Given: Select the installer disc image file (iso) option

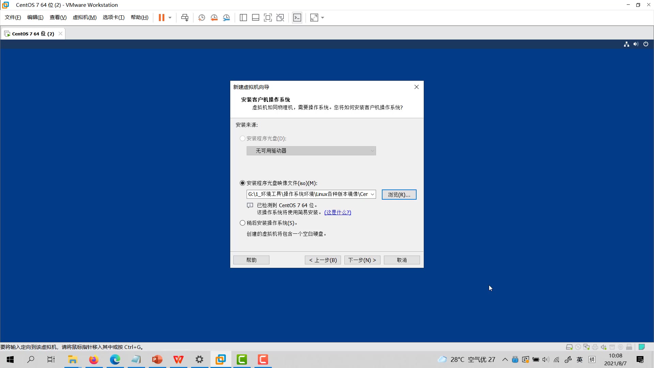Looking at the screenshot, I should tap(243, 183).
